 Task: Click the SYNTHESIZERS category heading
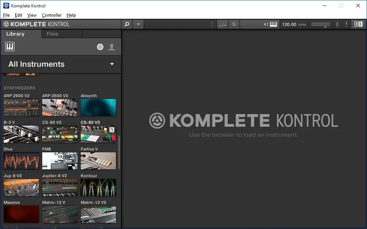[19, 88]
